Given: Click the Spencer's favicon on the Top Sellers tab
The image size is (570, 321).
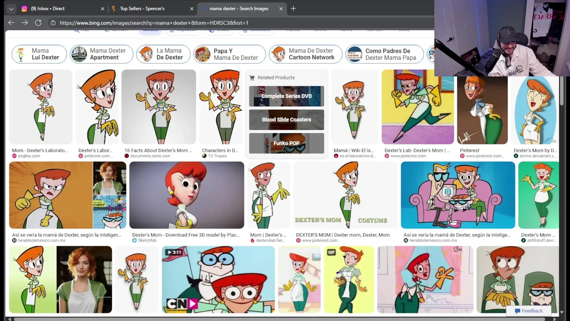Looking at the screenshot, I should coord(114,8).
